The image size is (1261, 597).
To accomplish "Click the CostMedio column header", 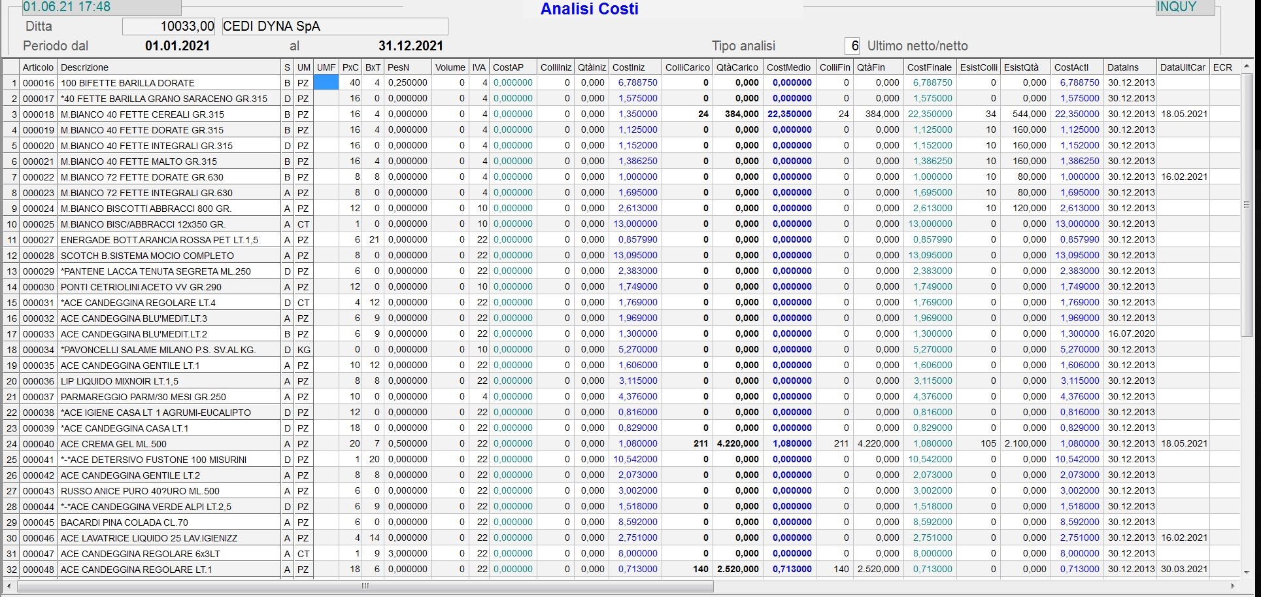I will click(x=788, y=67).
